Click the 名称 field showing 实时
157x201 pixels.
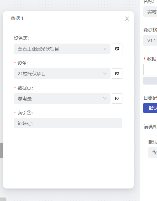[x=150, y=12]
